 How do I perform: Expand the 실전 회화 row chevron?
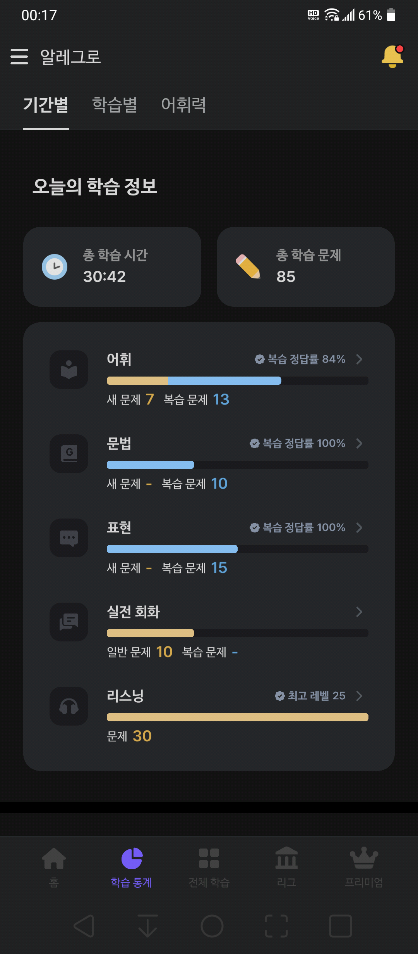pos(359,612)
